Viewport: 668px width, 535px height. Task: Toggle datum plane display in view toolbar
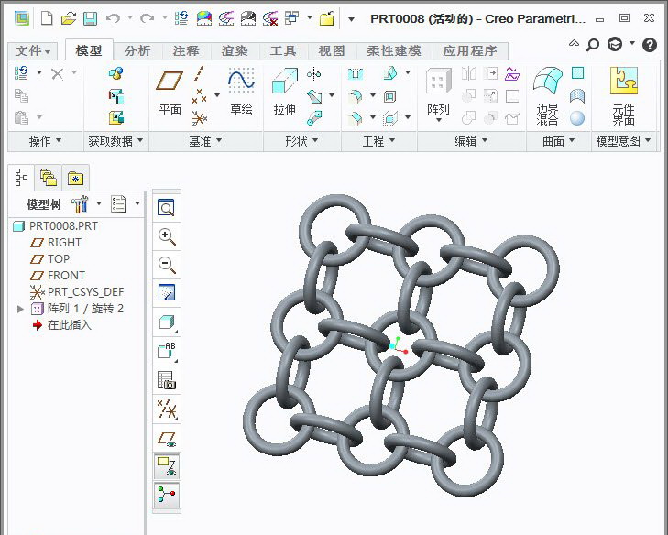[167, 438]
